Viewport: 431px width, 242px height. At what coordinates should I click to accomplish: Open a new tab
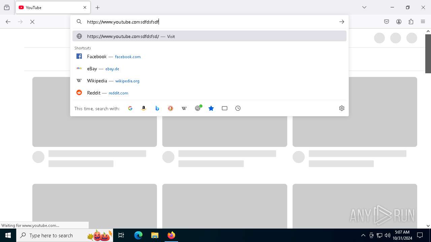tap(98, 7)
